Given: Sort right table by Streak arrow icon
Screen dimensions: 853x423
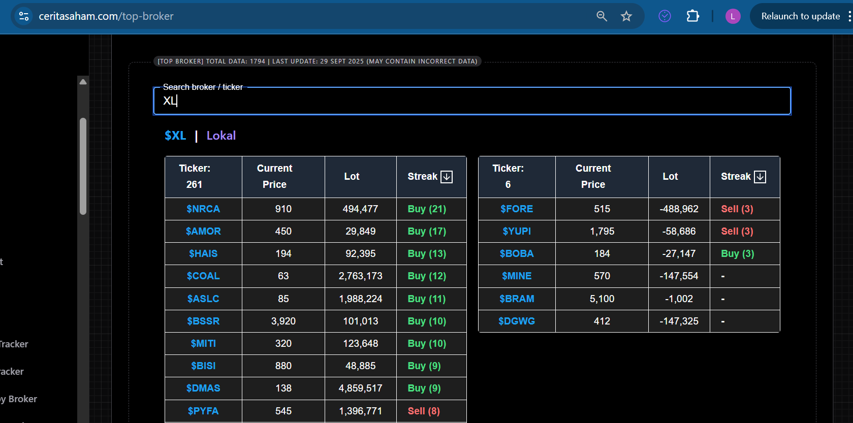Looking at the screenshot, I should 760,177.
